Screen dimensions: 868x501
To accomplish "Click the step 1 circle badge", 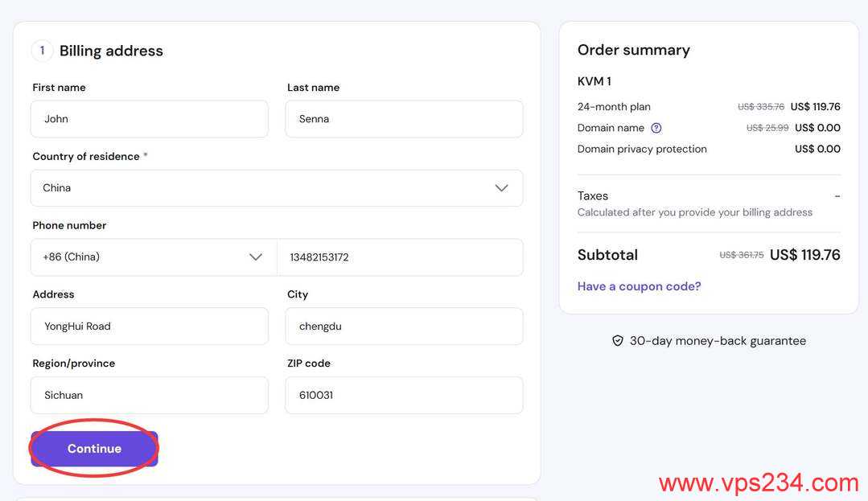I will pyautogui.click(x=42, y=51).
